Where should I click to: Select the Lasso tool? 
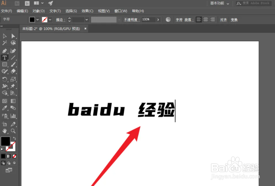click(x=13, y=43)
